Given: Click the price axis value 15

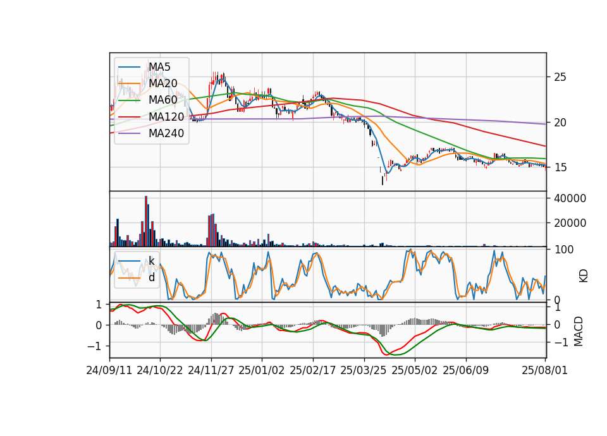Looking at the screenshot, I should 560,167.
